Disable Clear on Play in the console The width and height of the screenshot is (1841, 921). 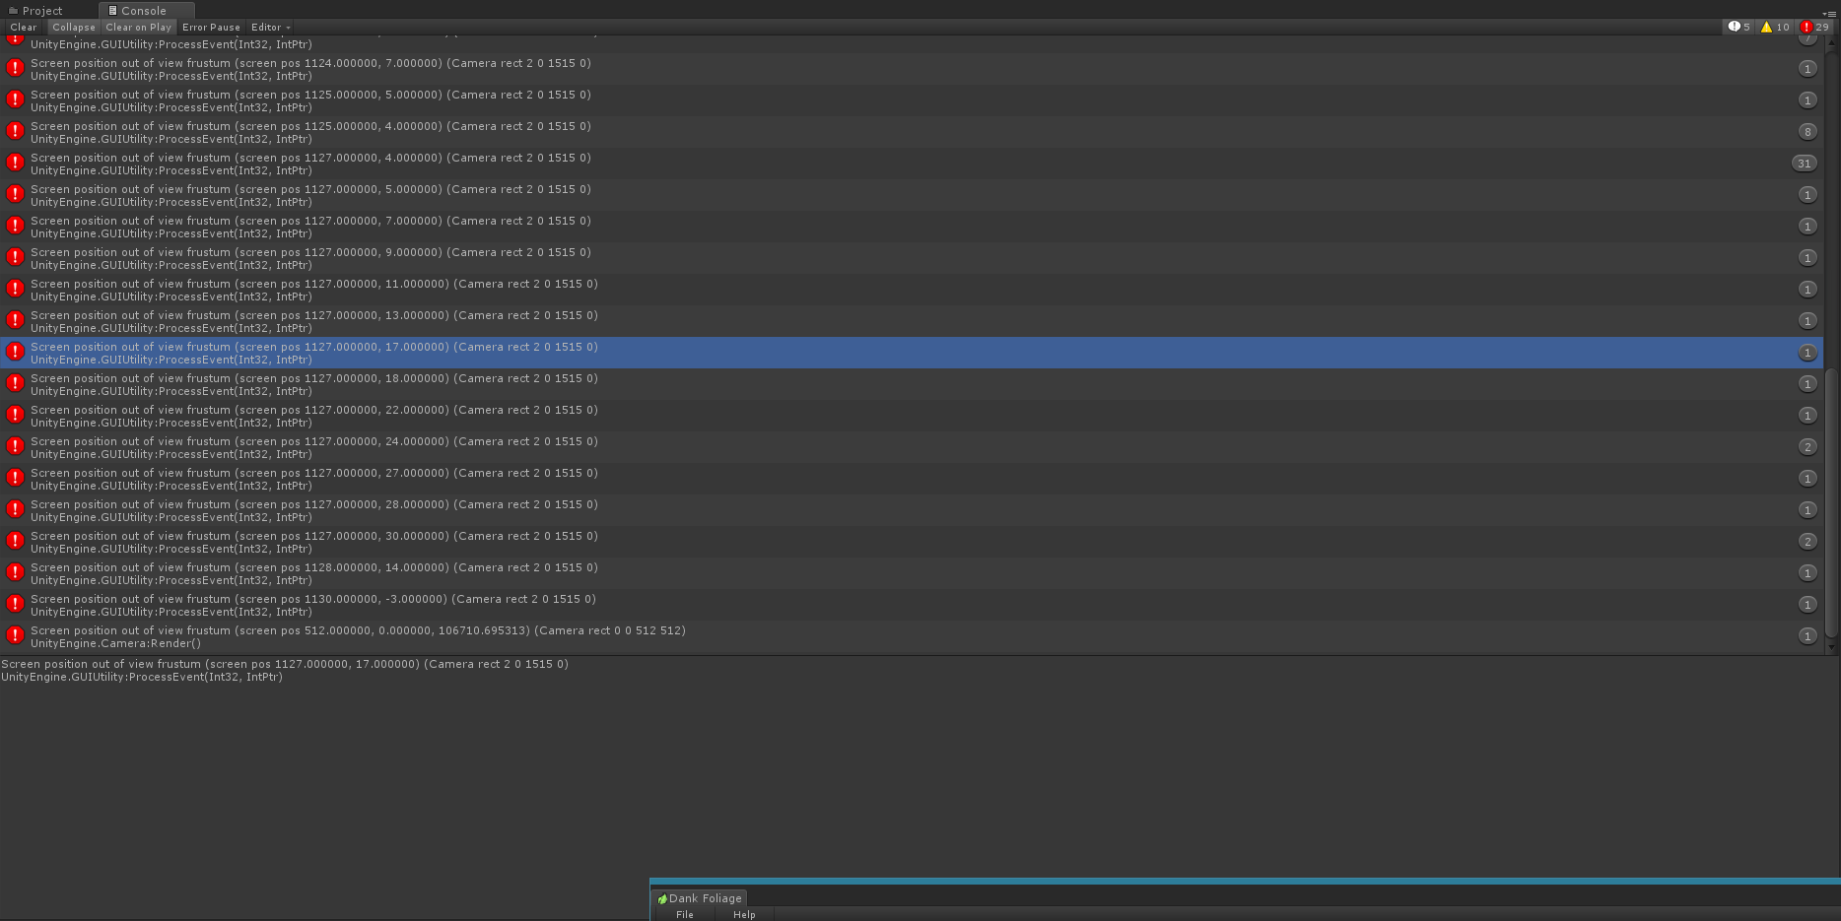(x=138, y=27)
